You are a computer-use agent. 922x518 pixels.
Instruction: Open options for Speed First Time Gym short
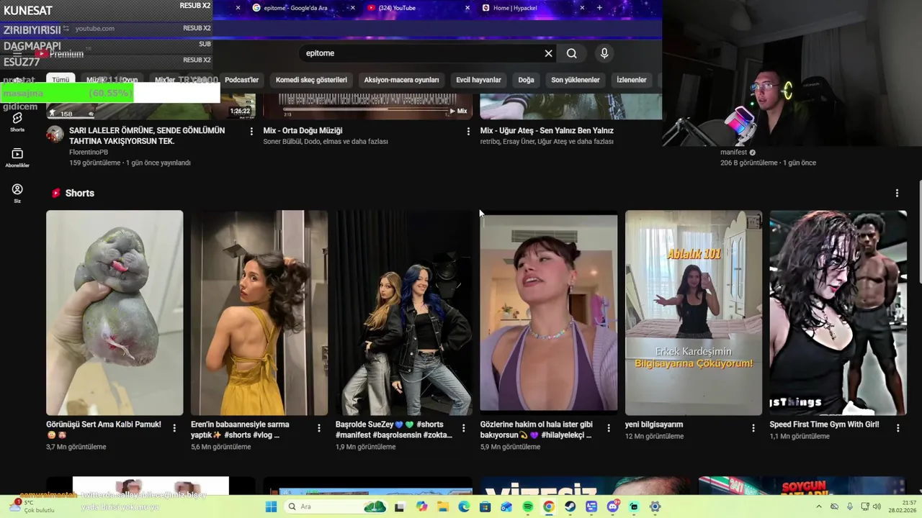(898, 428)
